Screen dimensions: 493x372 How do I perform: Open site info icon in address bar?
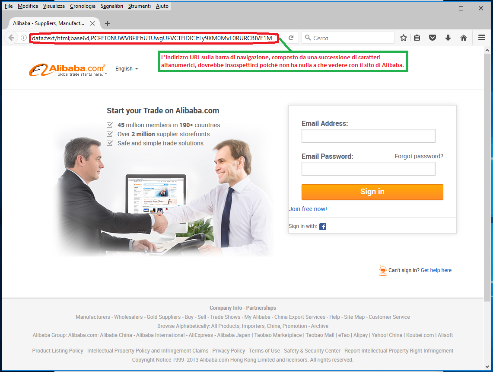pos(24,38)
